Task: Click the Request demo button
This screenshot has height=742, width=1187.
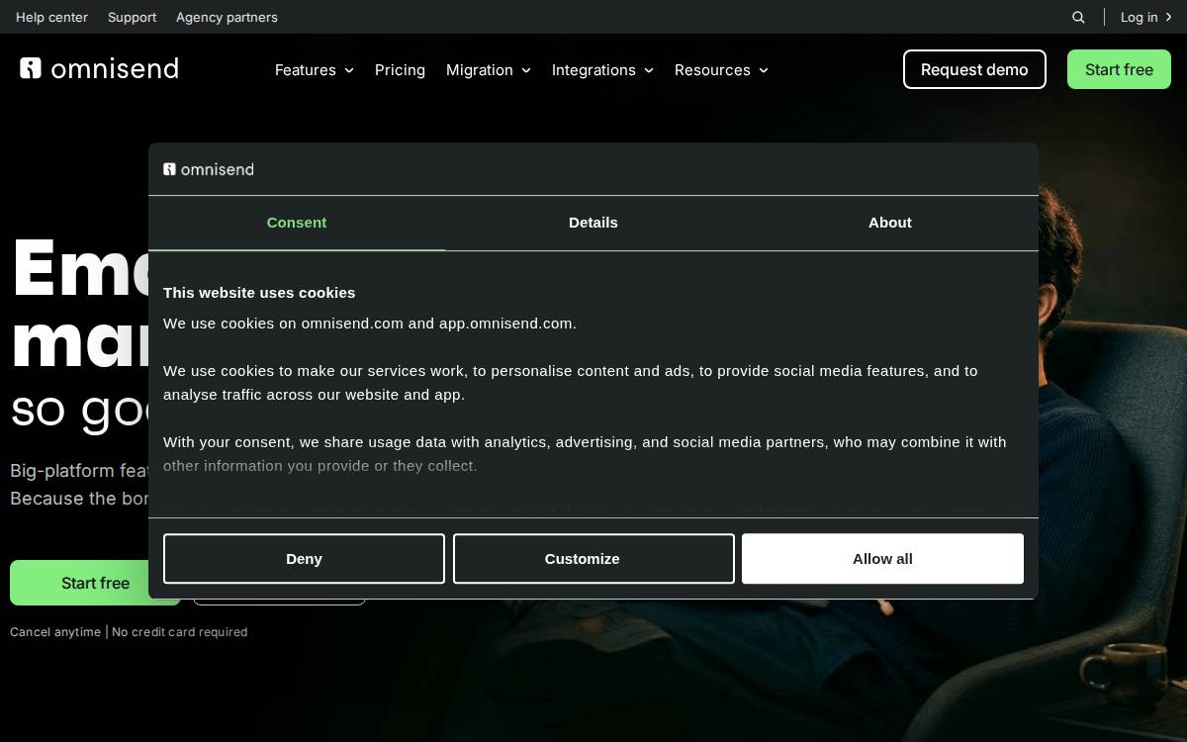Action: [x=974, y=69]
